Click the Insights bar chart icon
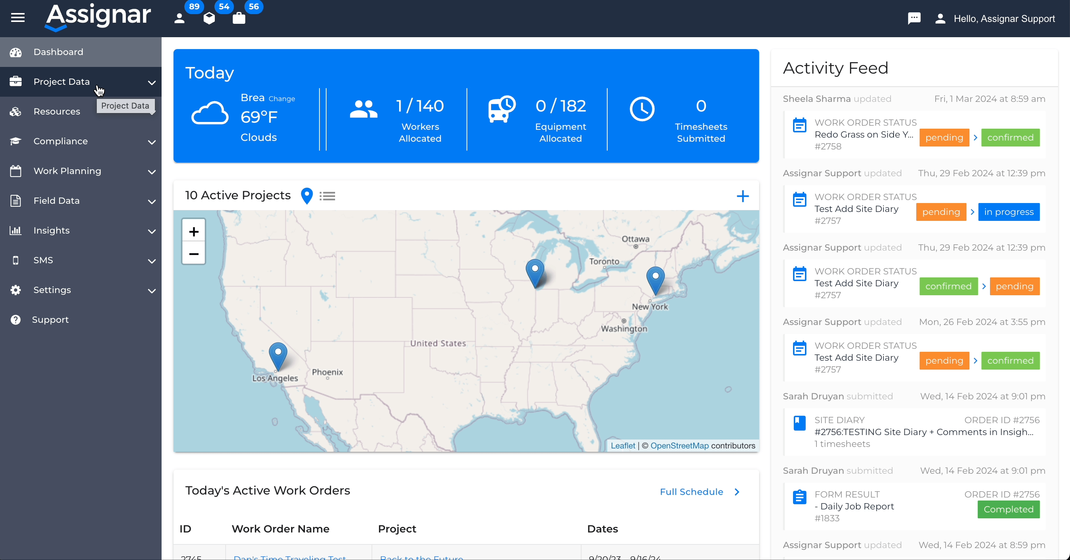The height and width of the screenshot is (560, 1070). point(16,231)
